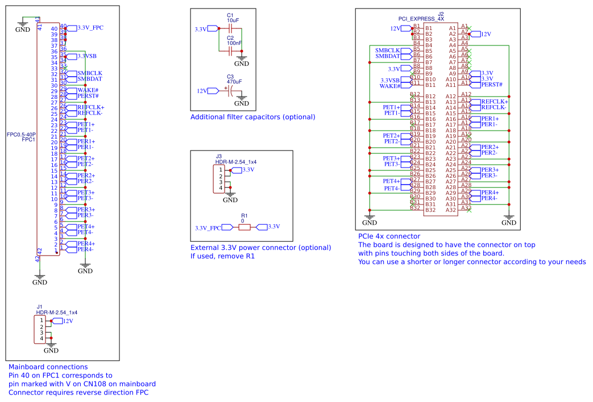The image size is (593, 402).
Task: Click the 3.3VSB label on FPC1 pin 35
Action: click(86, 56)
